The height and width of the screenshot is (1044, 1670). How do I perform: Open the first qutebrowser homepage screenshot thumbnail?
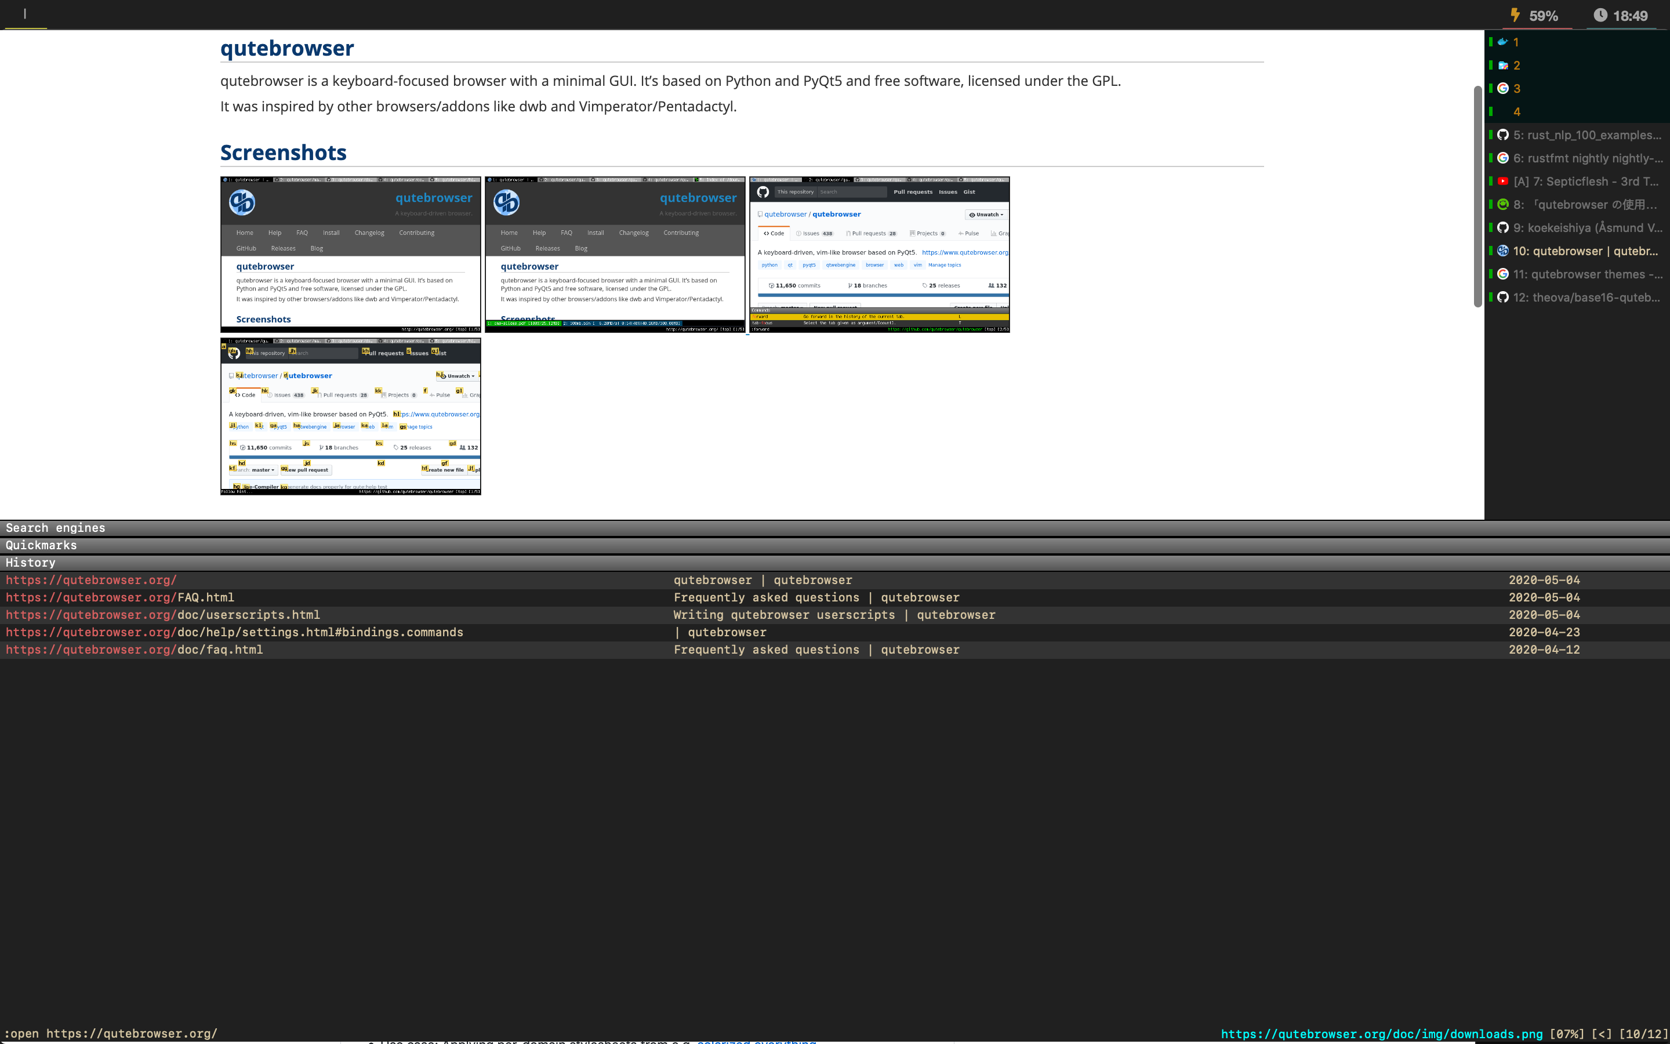351,254
